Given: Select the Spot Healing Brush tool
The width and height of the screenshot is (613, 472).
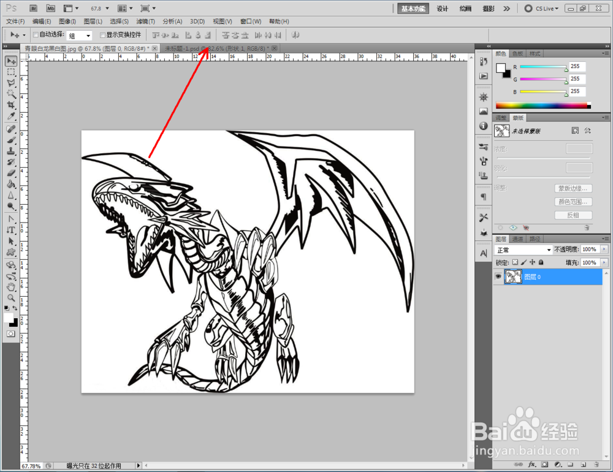Looking at the screenshot, I should pos(11,129).
